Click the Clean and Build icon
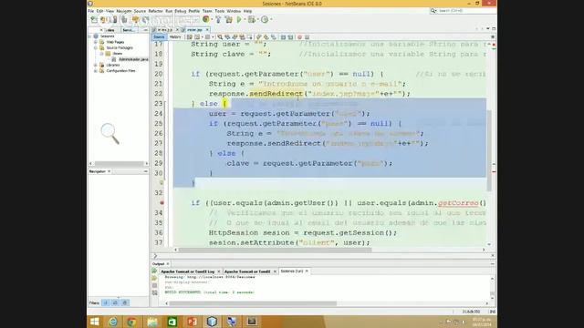The width and height of the screenshot is (584, 328). (x=229, y=19)
